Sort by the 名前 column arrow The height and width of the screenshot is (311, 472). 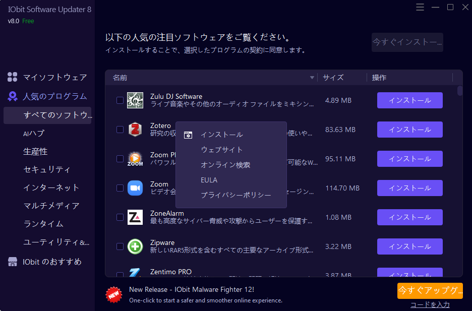(x=312, y=78)
